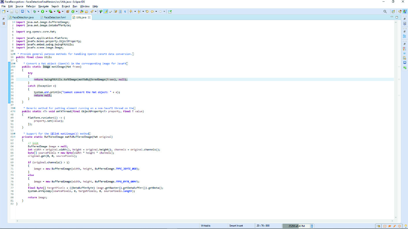Viewport: 408px width, 229px height.
Task: Go to last edit location
Action: pos(147,12)
